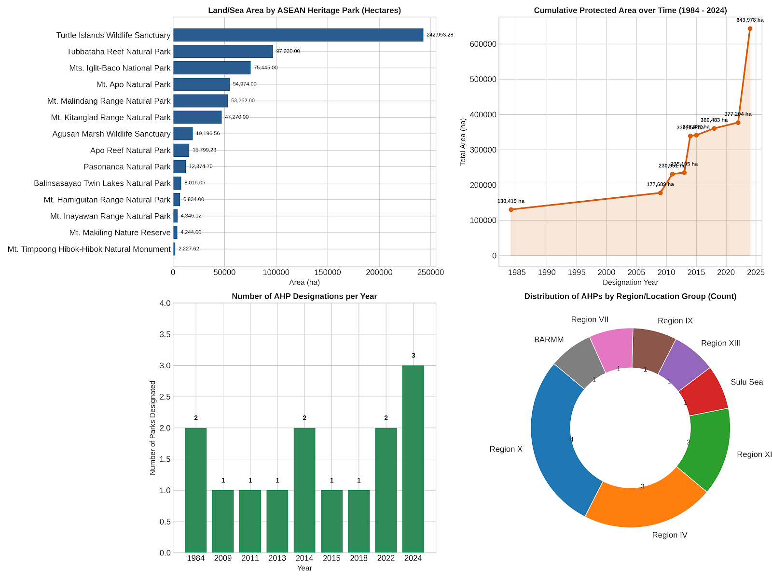Select the 130,419 ha data point in 1984
772x579 pixels.
pos(511,209)
